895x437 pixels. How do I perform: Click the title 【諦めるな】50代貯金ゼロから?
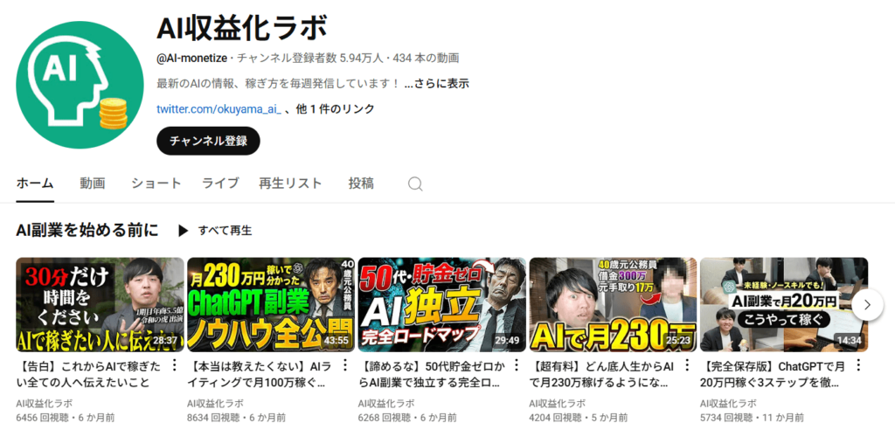432,374
